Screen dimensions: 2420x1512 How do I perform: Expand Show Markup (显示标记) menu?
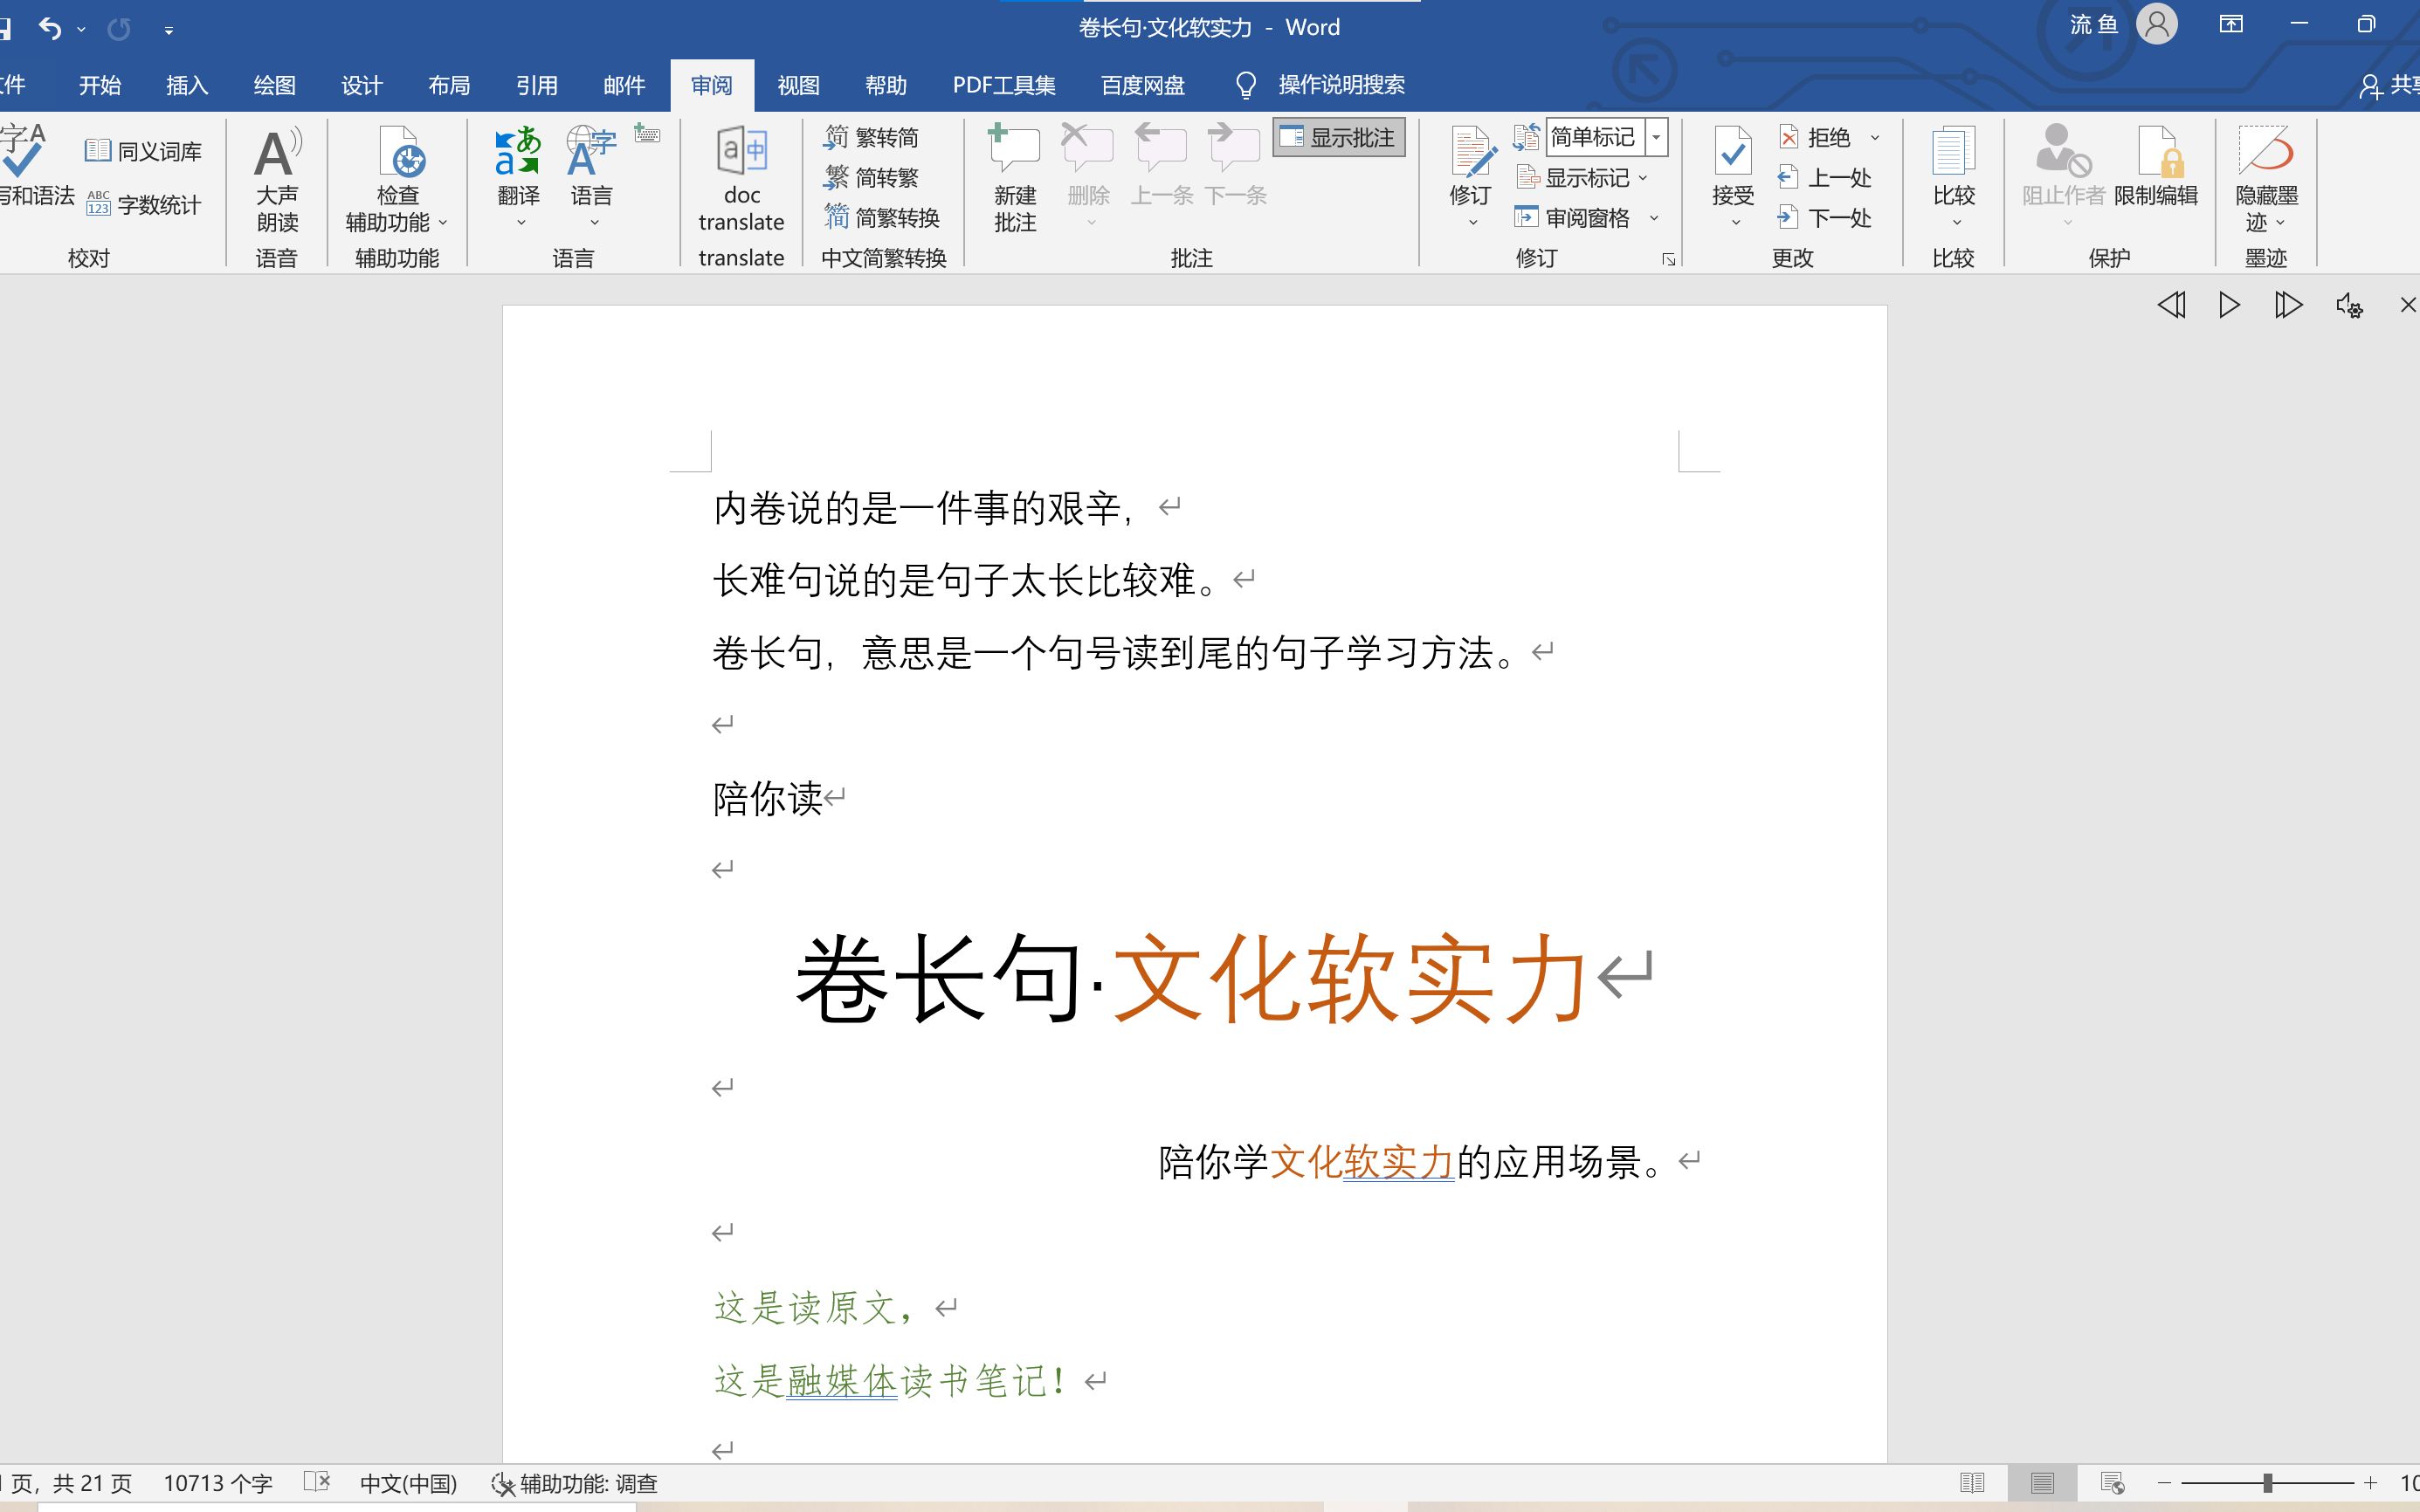point(1582,177)
